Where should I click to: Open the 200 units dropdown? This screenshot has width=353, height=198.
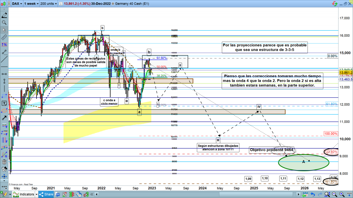(x=49, y=3)
